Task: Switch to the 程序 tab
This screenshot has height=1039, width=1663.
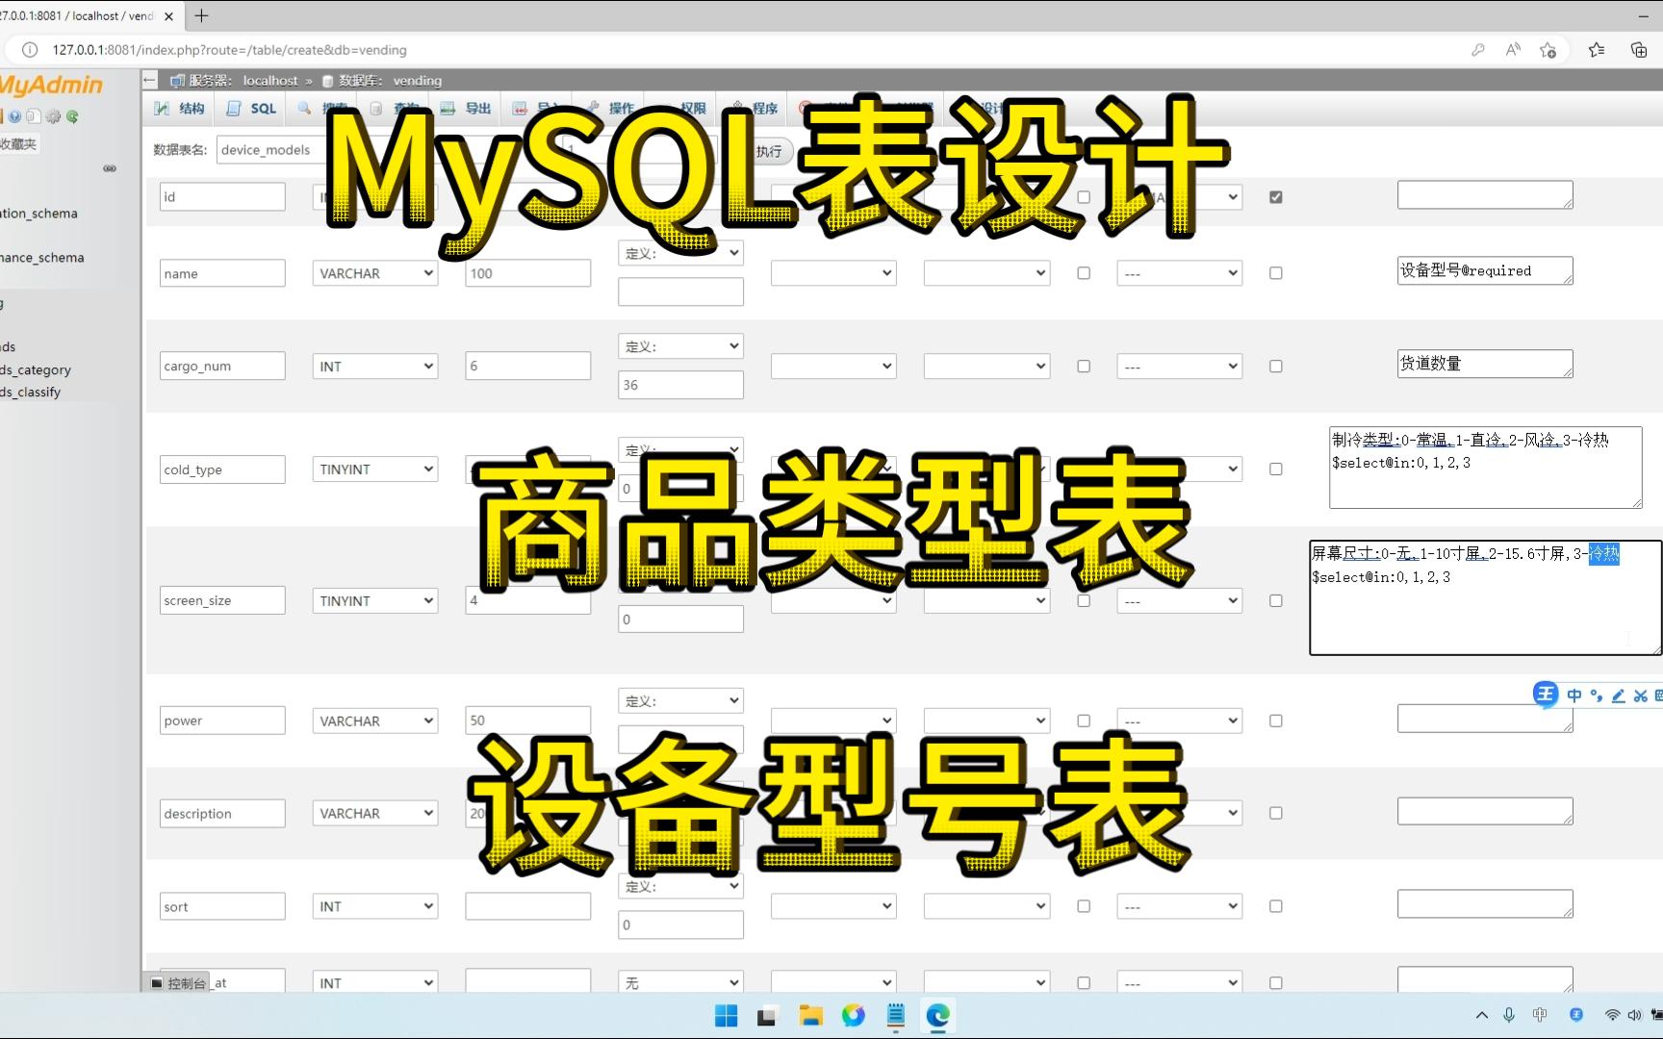Action: click(755, 109)
